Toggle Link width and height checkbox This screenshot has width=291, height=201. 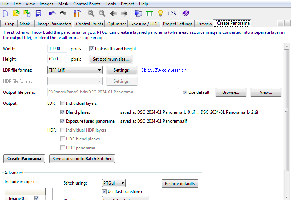pos(92,49)
